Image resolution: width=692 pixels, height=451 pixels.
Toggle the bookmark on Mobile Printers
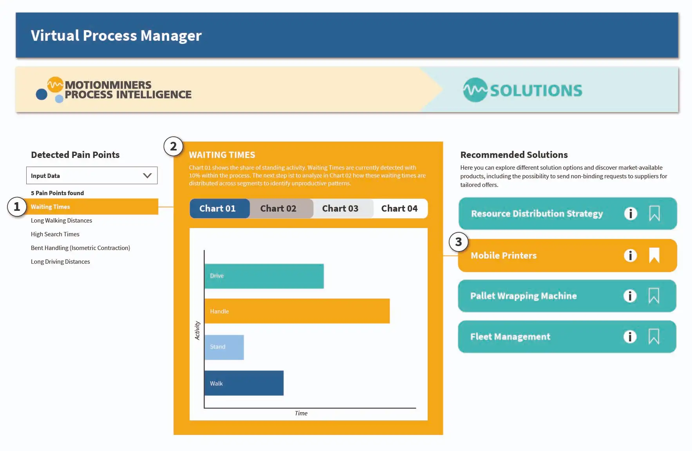tap(654, 255)
